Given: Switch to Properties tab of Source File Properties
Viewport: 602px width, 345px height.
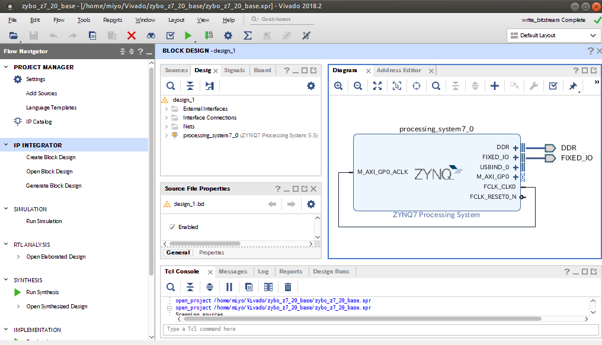Looking at the screenshot, I should (212, 253).
